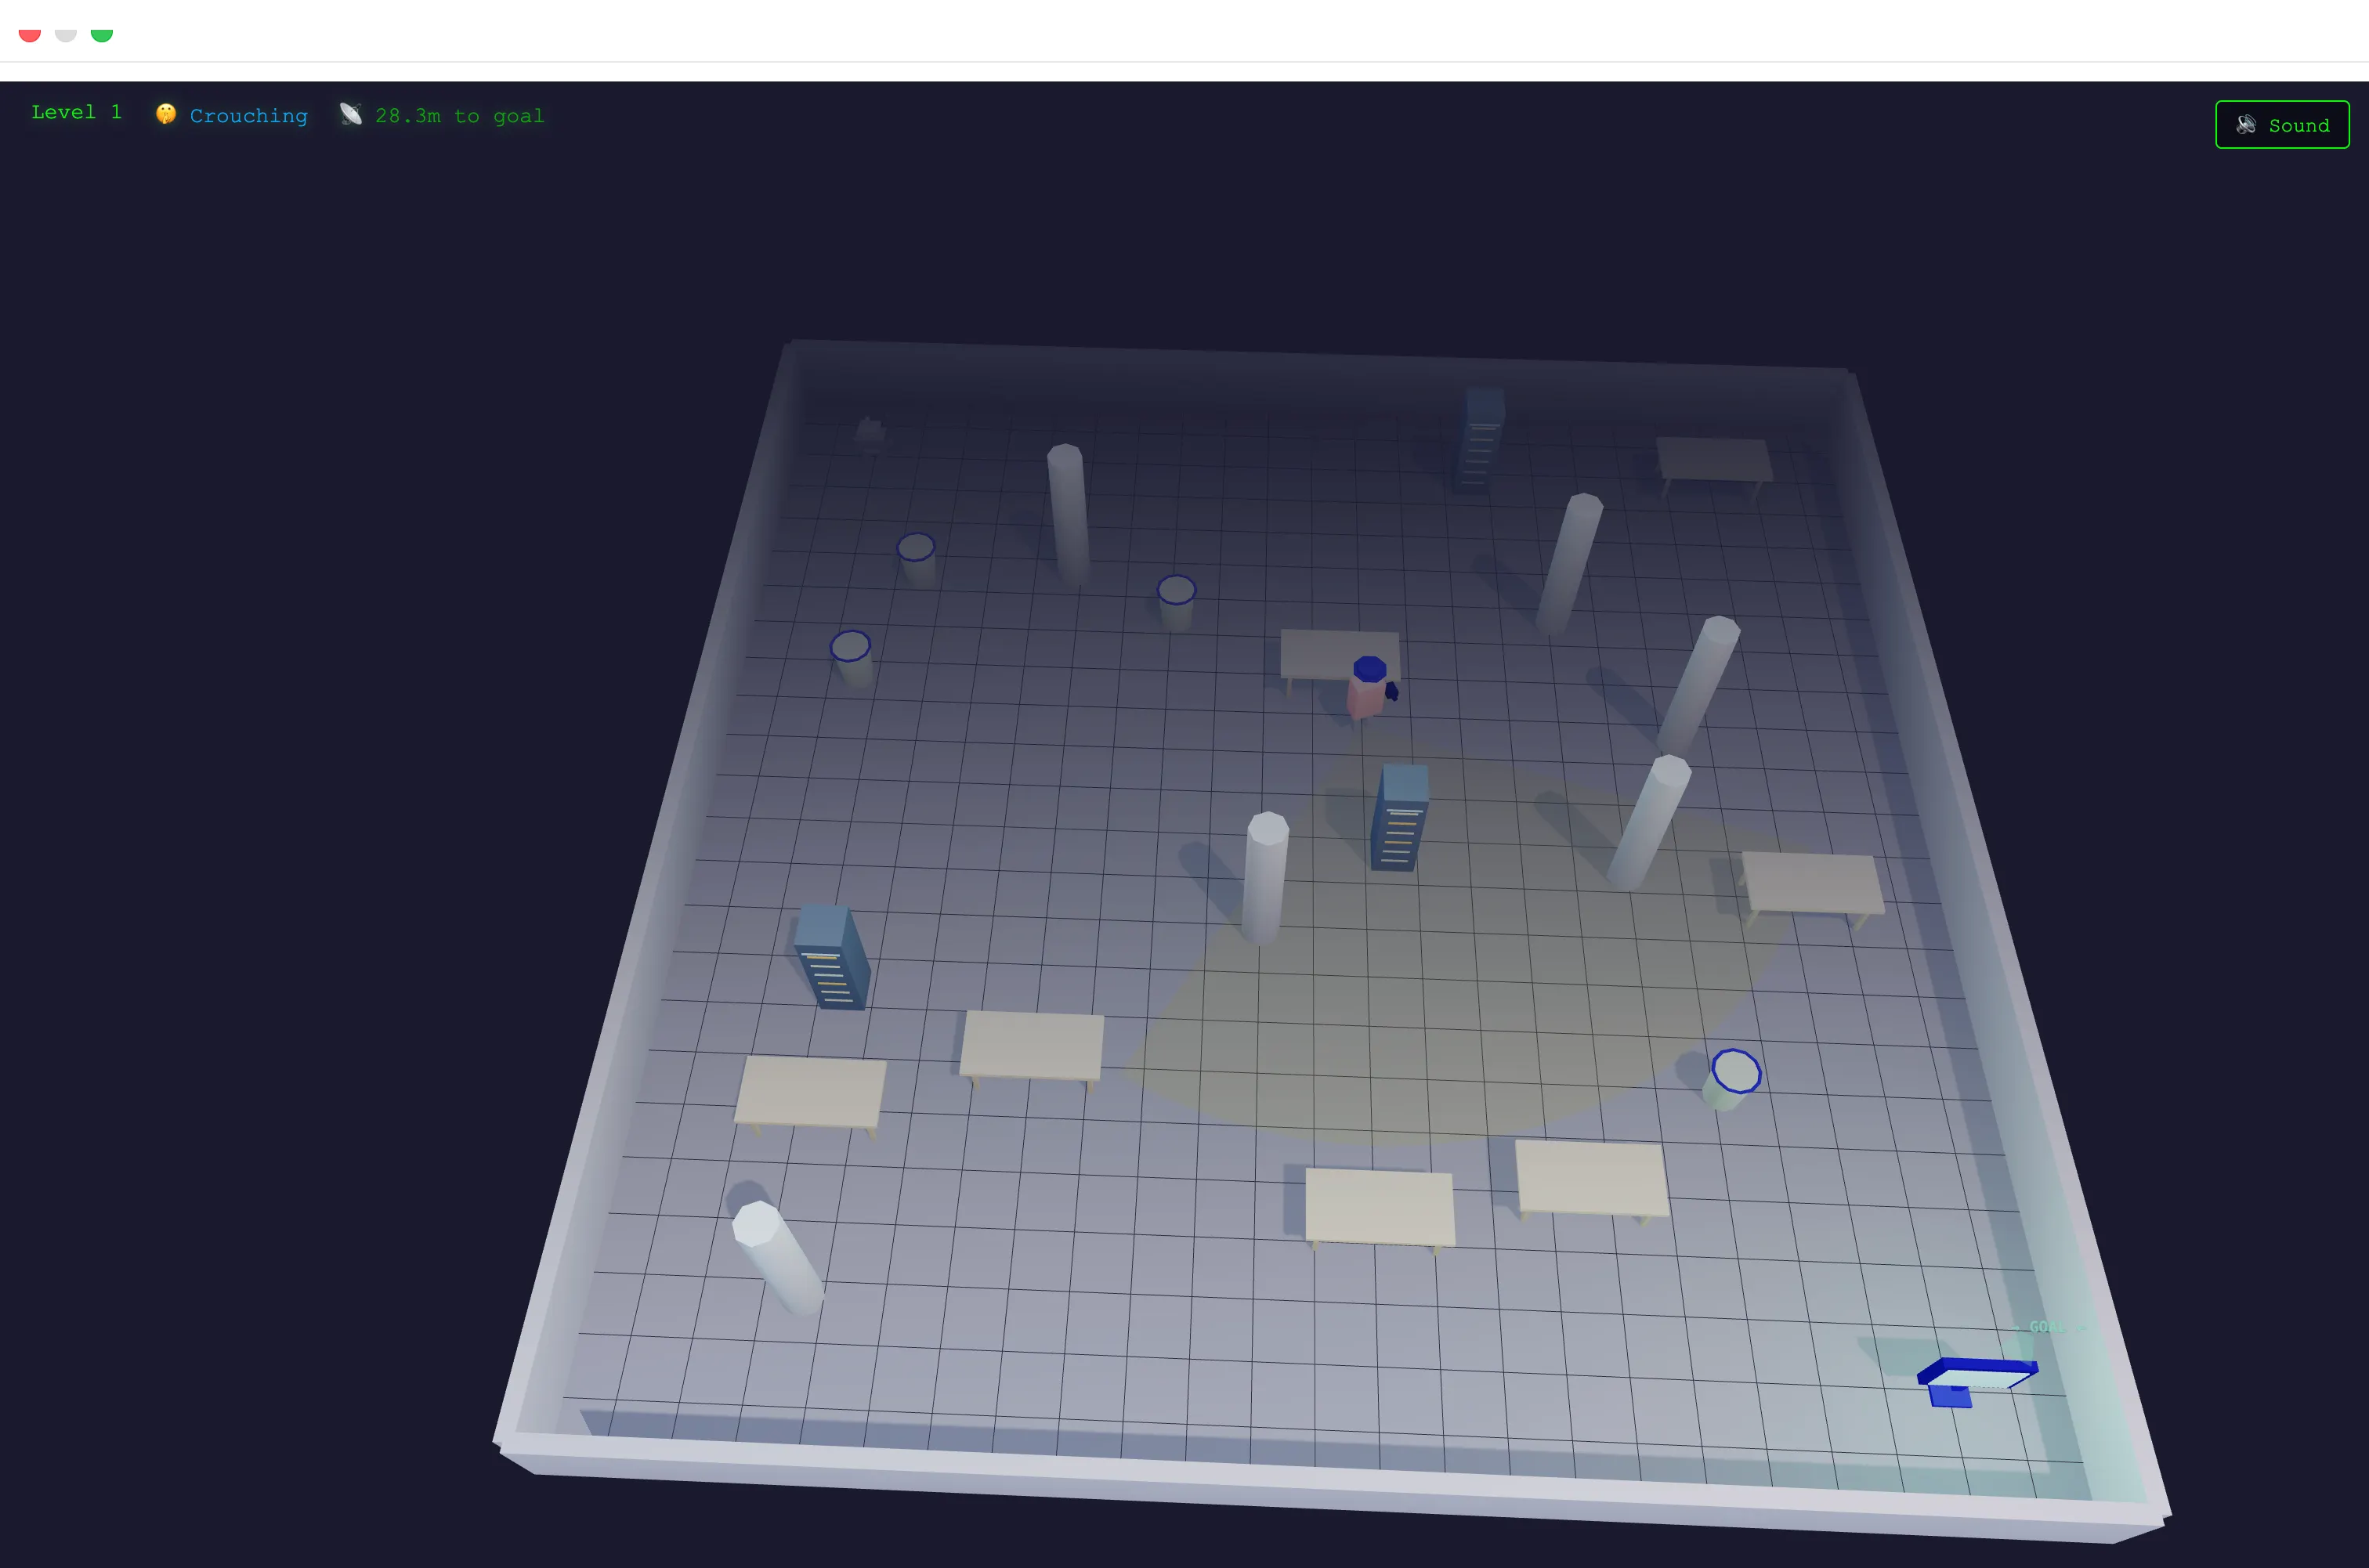The height and width of the screenshot is (1568, 2369).
Task: Click the speaker icon inside the Sound button
Action: (x=2247, y=124)
